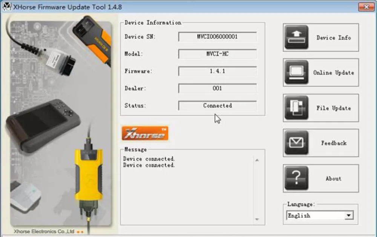The image size is (377, 237).
Task: Click the File Update documents icon
Action: pyautogui.click(x=296, y=108)
